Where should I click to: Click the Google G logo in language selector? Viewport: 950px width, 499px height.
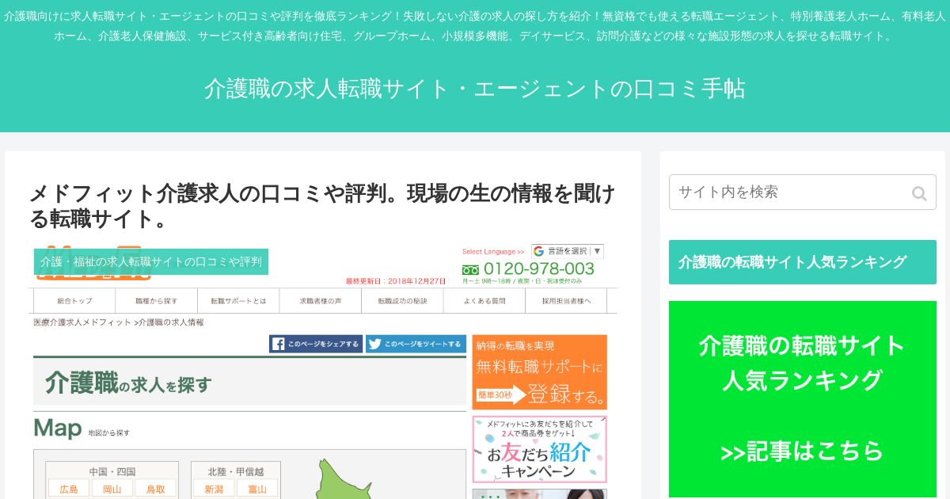click(x=538, y=251)
